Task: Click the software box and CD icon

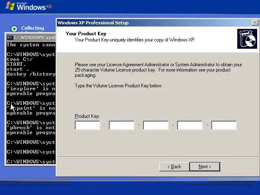Action: tap(247, 39)
